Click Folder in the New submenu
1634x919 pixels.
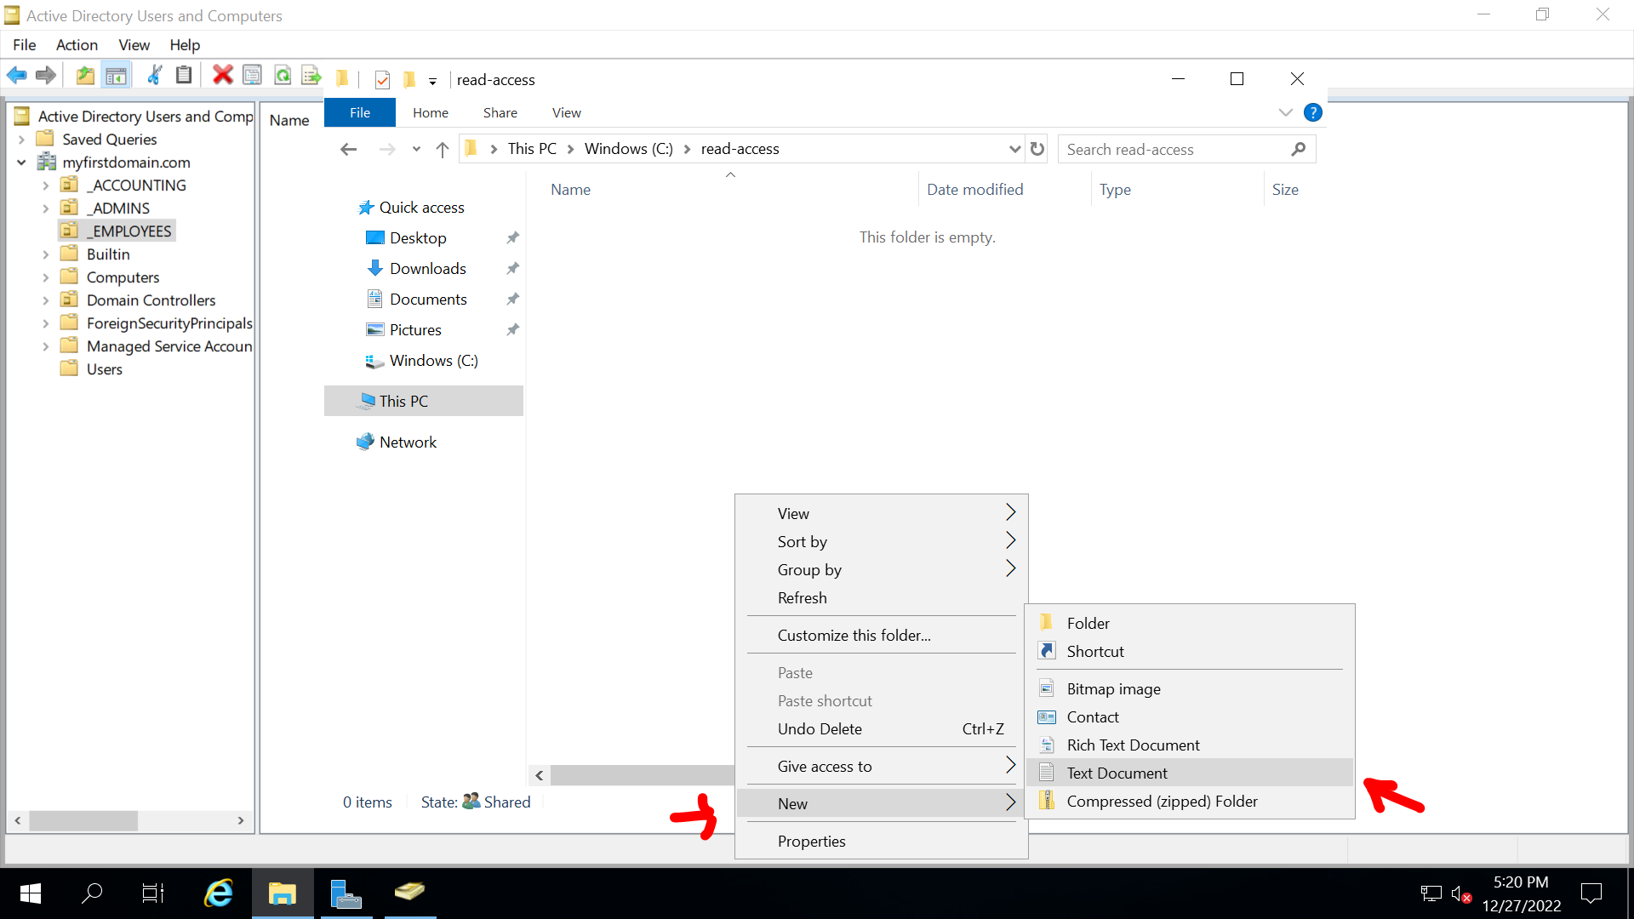1086,623
